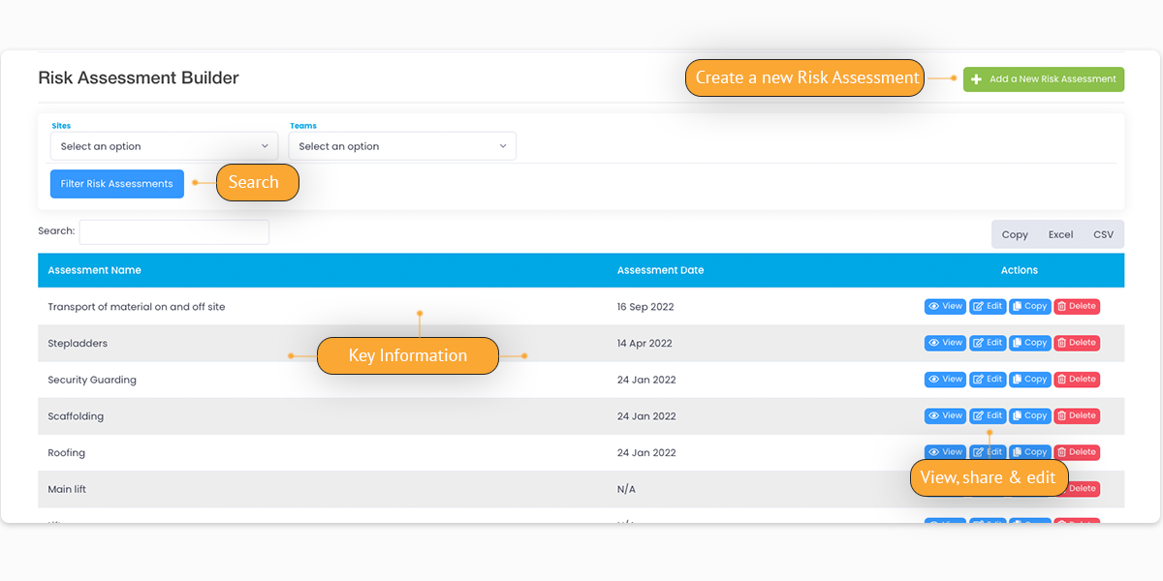The image size is (1163, 581).
Task: Click inside the Search field
Action: [x=173, y=232]
